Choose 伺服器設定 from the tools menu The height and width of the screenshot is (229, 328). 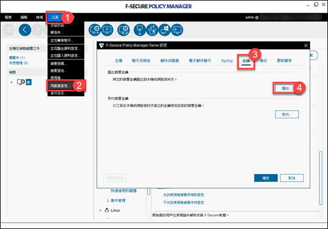61,86
